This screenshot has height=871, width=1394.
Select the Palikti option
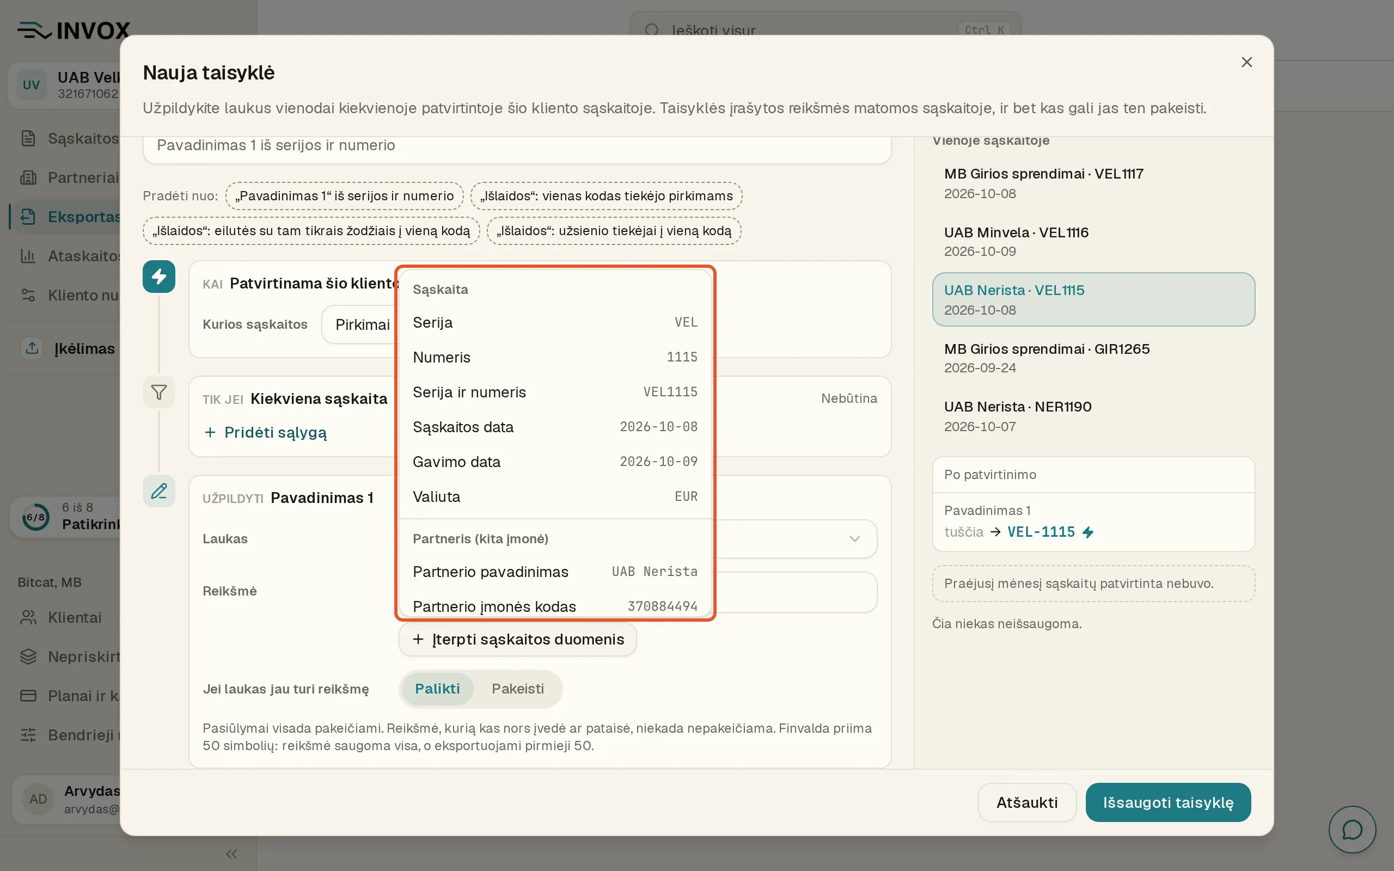point(437,689)
